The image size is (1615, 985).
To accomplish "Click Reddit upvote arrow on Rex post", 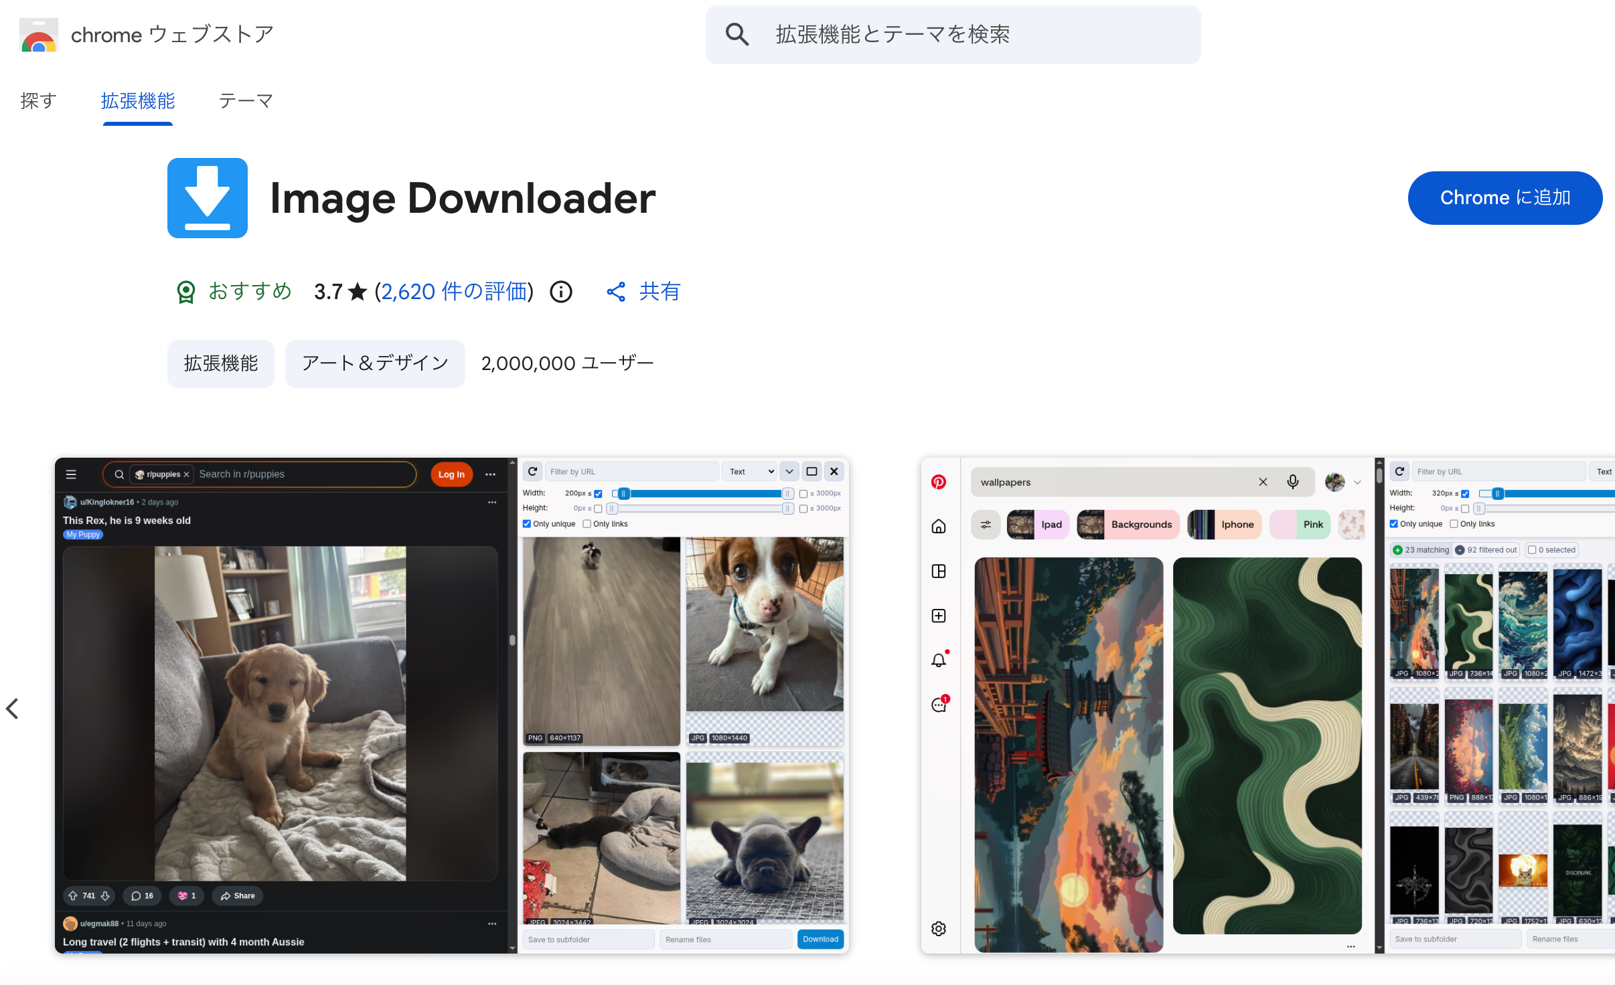I will click(x=73, y=896).
